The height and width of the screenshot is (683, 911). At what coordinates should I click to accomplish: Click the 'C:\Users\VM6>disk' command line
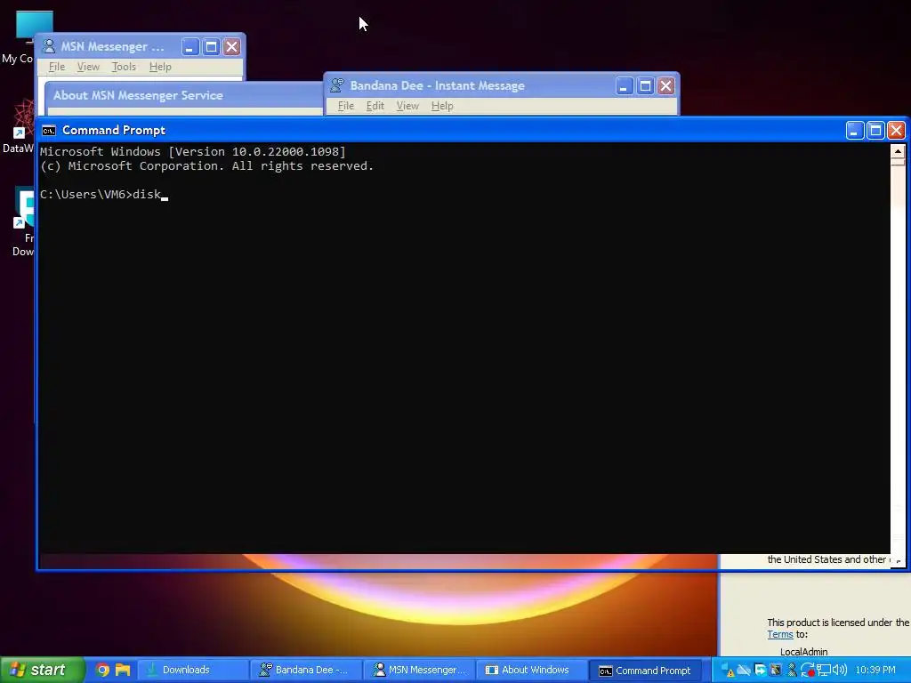coord(100,195)
